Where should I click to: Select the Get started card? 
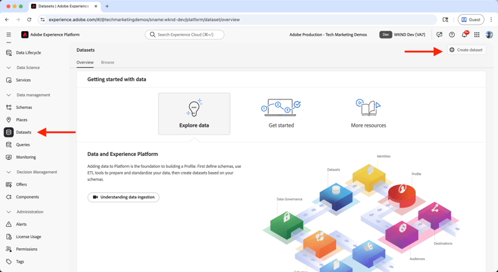pyautogui.click(x=281, y=113)
